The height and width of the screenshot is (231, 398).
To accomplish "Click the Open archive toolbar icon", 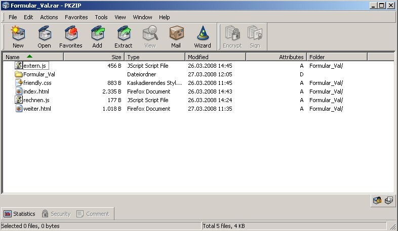I will [x=44, y=37].
